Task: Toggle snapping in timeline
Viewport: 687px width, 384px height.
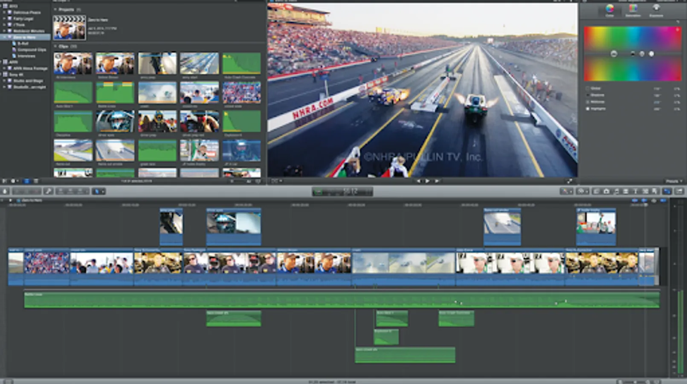Action: click(663, 200)
